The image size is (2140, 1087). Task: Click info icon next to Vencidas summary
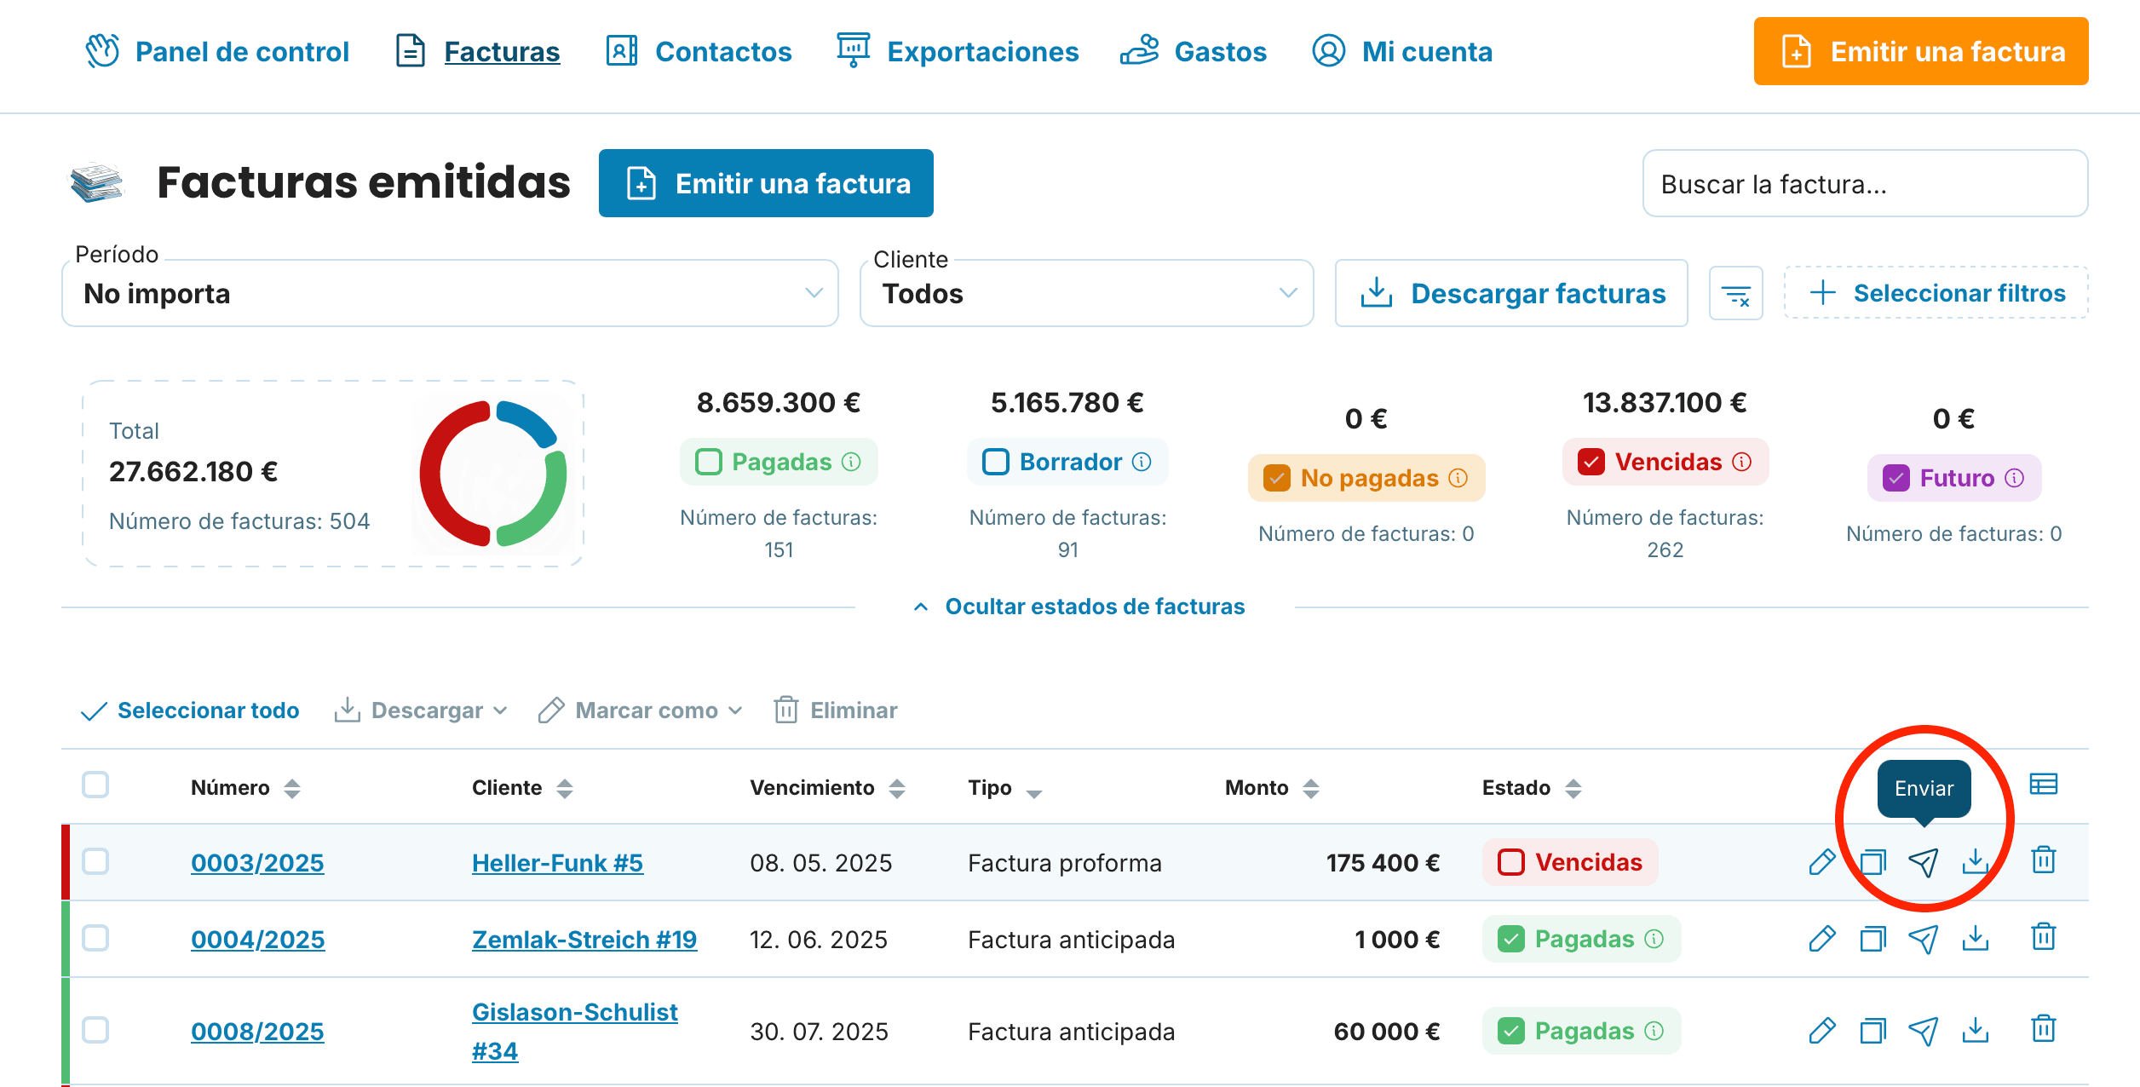1742,462
